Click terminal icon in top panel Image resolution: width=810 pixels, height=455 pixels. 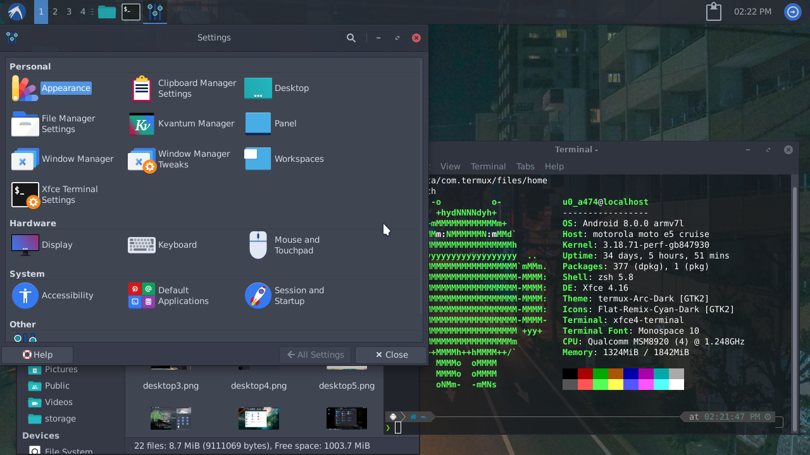(x=131, y=11)
